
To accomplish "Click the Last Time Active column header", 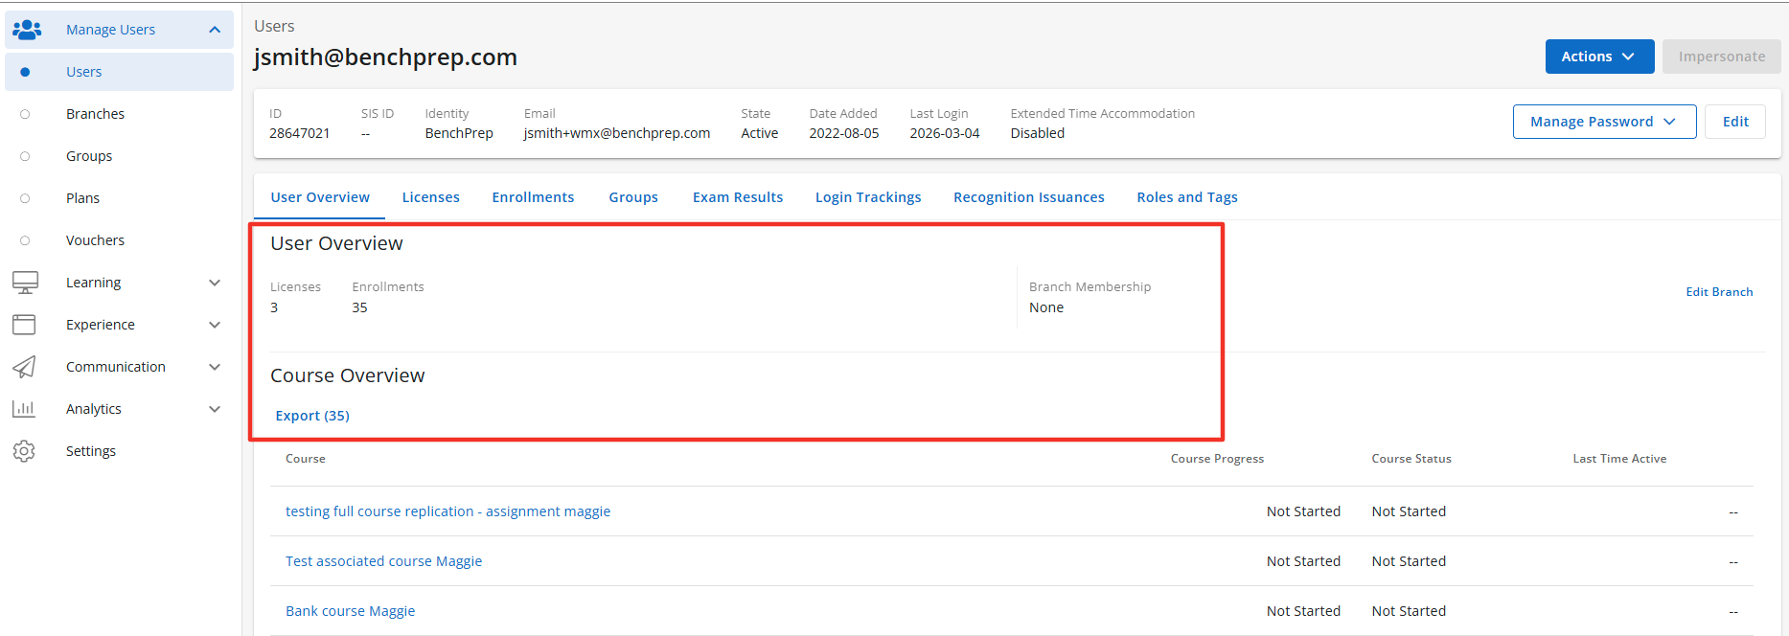I will (1619, 459).
